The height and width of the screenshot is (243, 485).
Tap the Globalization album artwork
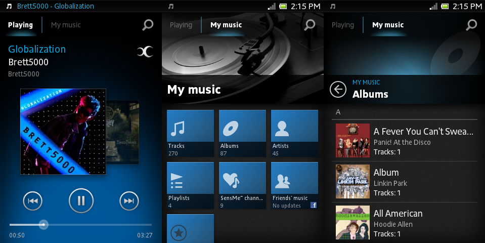click(63, 132)
